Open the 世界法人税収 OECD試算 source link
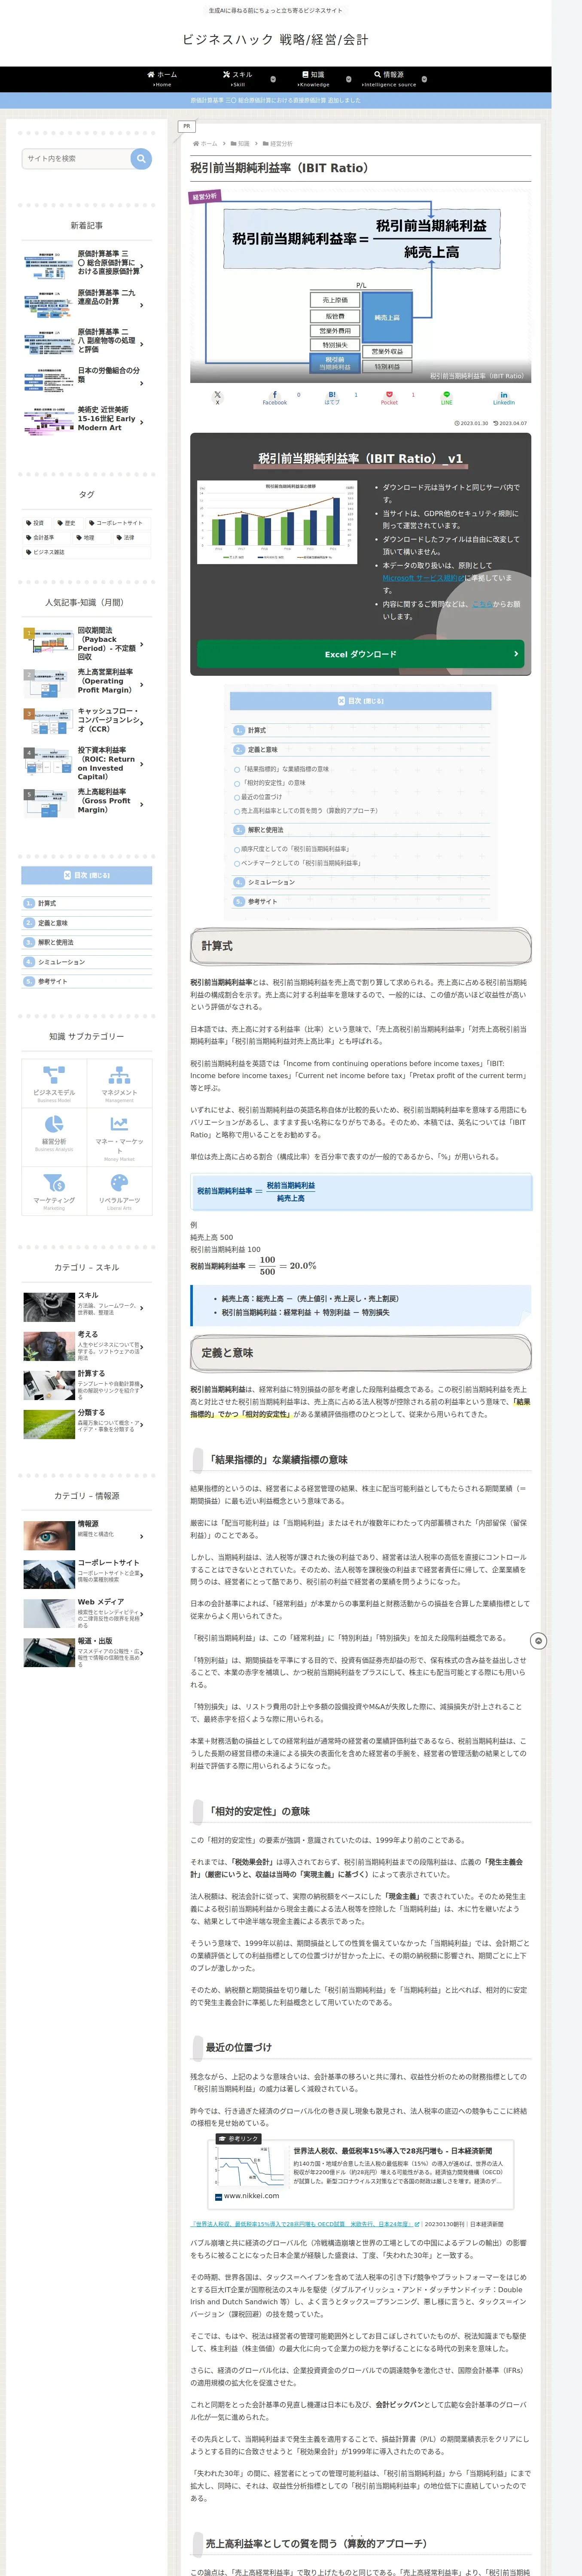The width and height of the screenshot is (582, 2576). click(305, 2224)
